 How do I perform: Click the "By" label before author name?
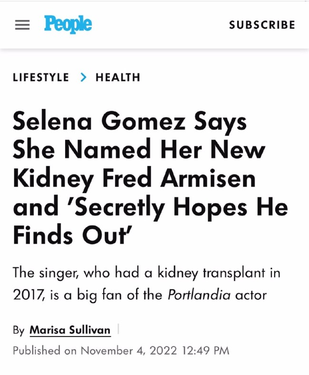19,330
